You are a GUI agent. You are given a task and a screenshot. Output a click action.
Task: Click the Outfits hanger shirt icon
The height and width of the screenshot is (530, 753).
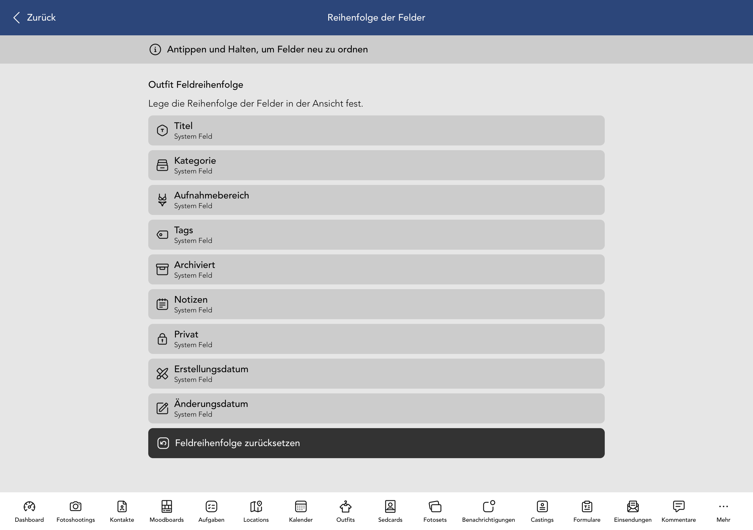point(346,507)
